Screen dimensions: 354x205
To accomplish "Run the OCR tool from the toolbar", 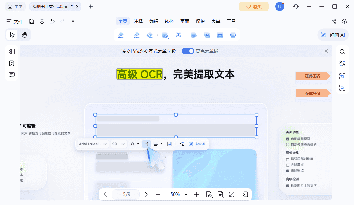I will (x=194, y=35).
